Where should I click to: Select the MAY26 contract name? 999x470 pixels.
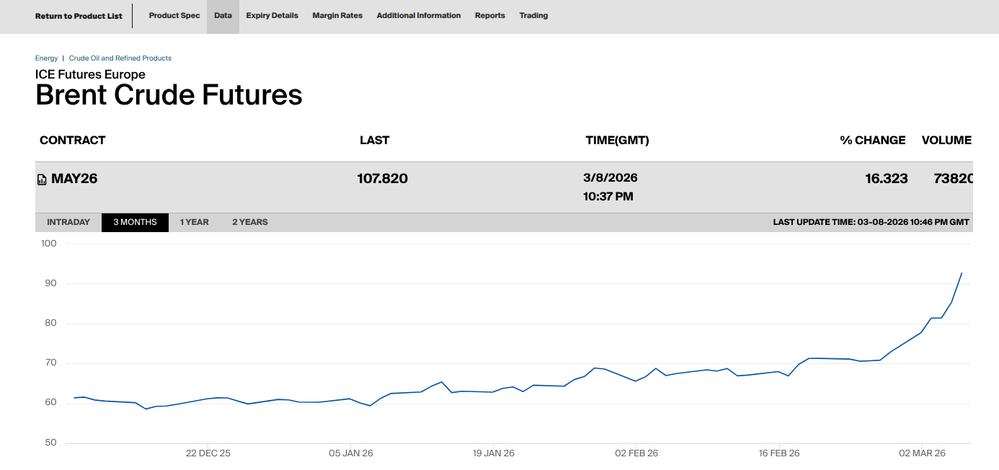(x=74, y=179)
